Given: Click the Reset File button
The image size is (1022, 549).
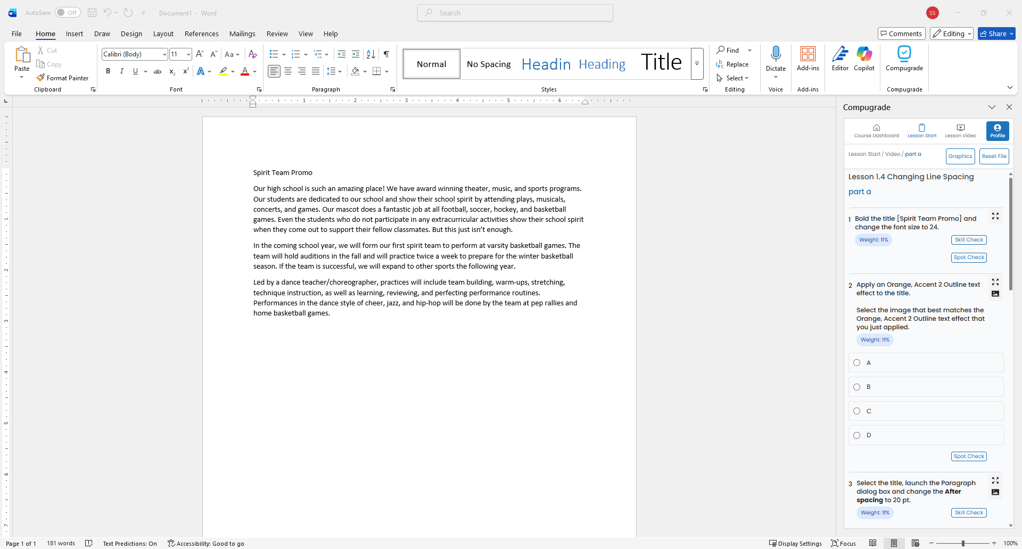Looking at the screenshot, I should pos(994,156).
